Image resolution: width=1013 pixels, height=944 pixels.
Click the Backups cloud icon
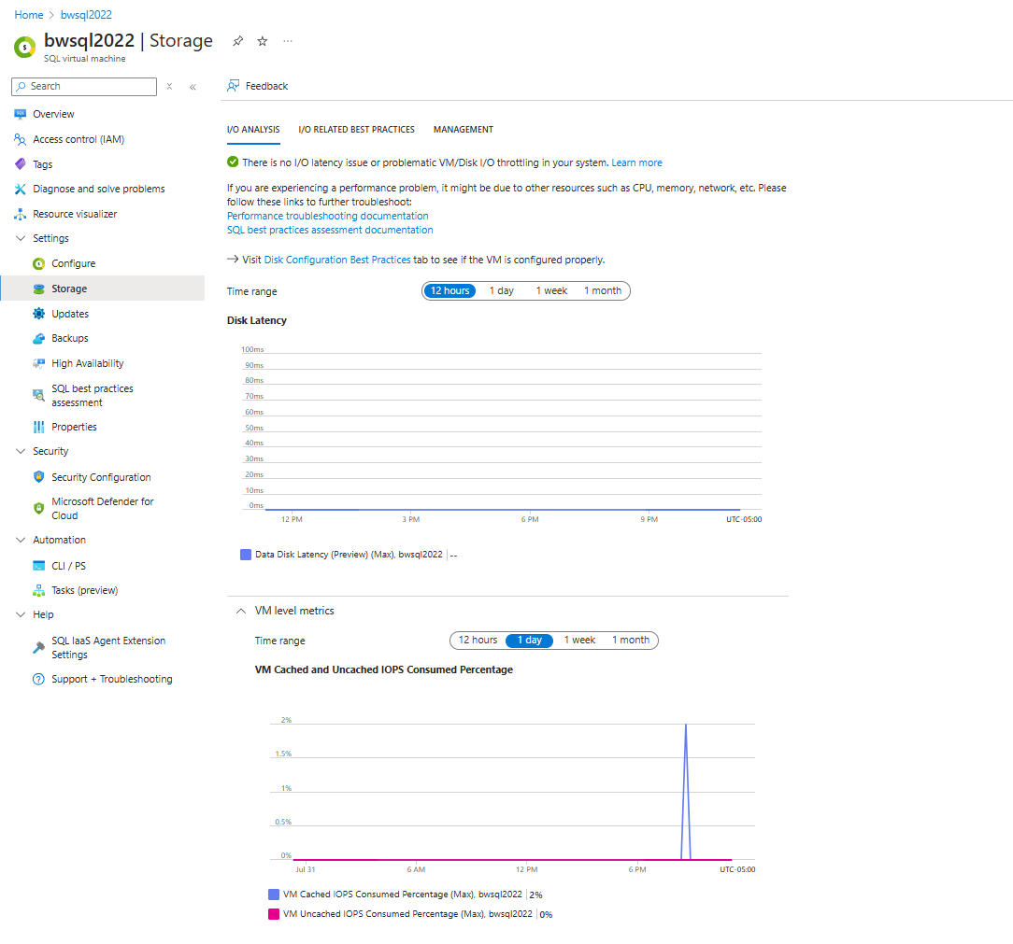click(38, 338)
